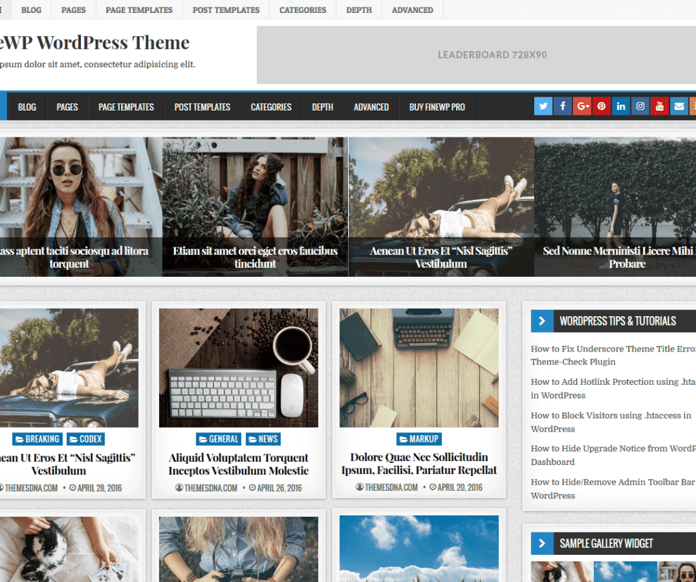This screenshot has width=696, height=582.
Task: Open the blue sky clouds post thumbnail
Action: tap(419, 549)
